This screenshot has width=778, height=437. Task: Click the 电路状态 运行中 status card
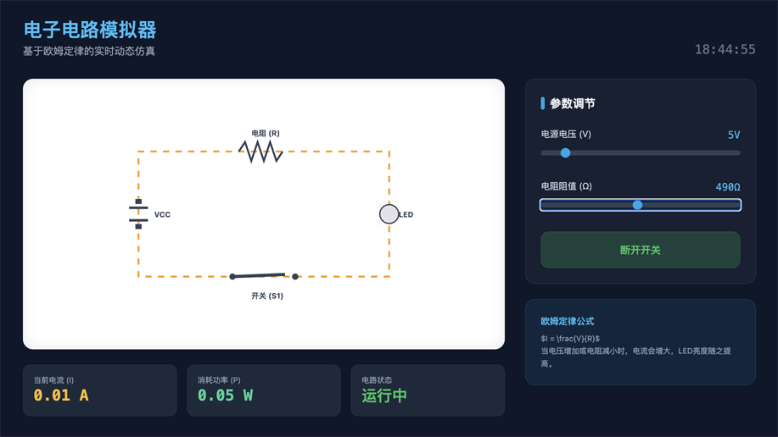[427, 390]
